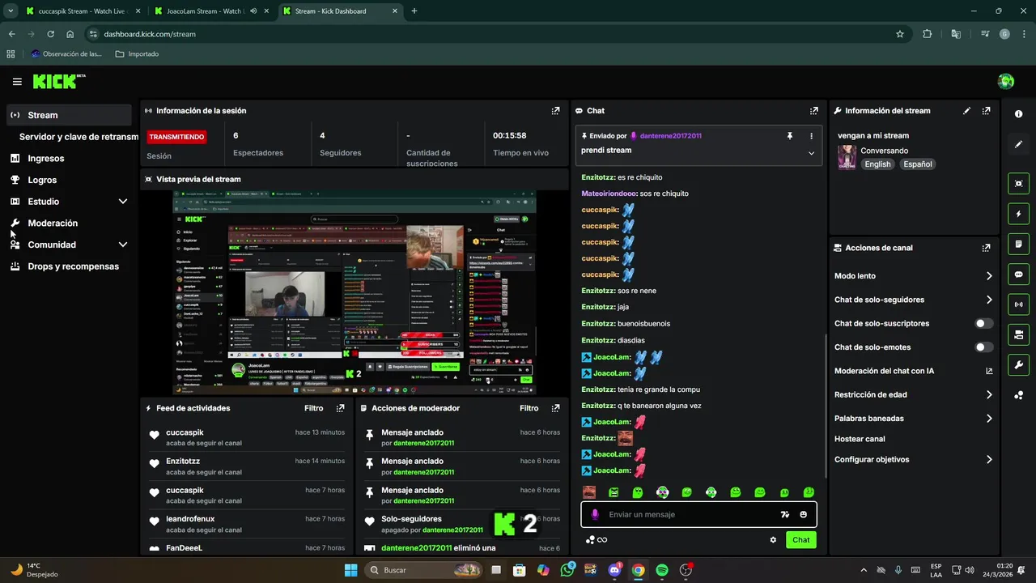Toggle the chat bubble widget icon in right sidebar
Image resolution: width=1036 pixels, height=583 pixels.
pyautogui.click(x=1018, y=274)
